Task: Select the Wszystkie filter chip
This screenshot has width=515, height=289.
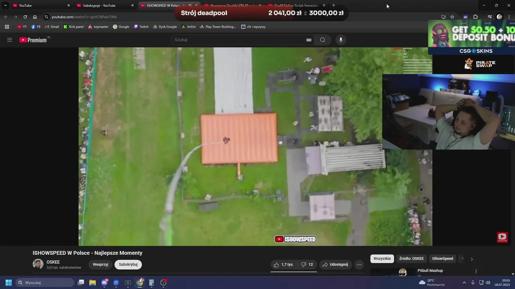Action: (x=382, y=259)
